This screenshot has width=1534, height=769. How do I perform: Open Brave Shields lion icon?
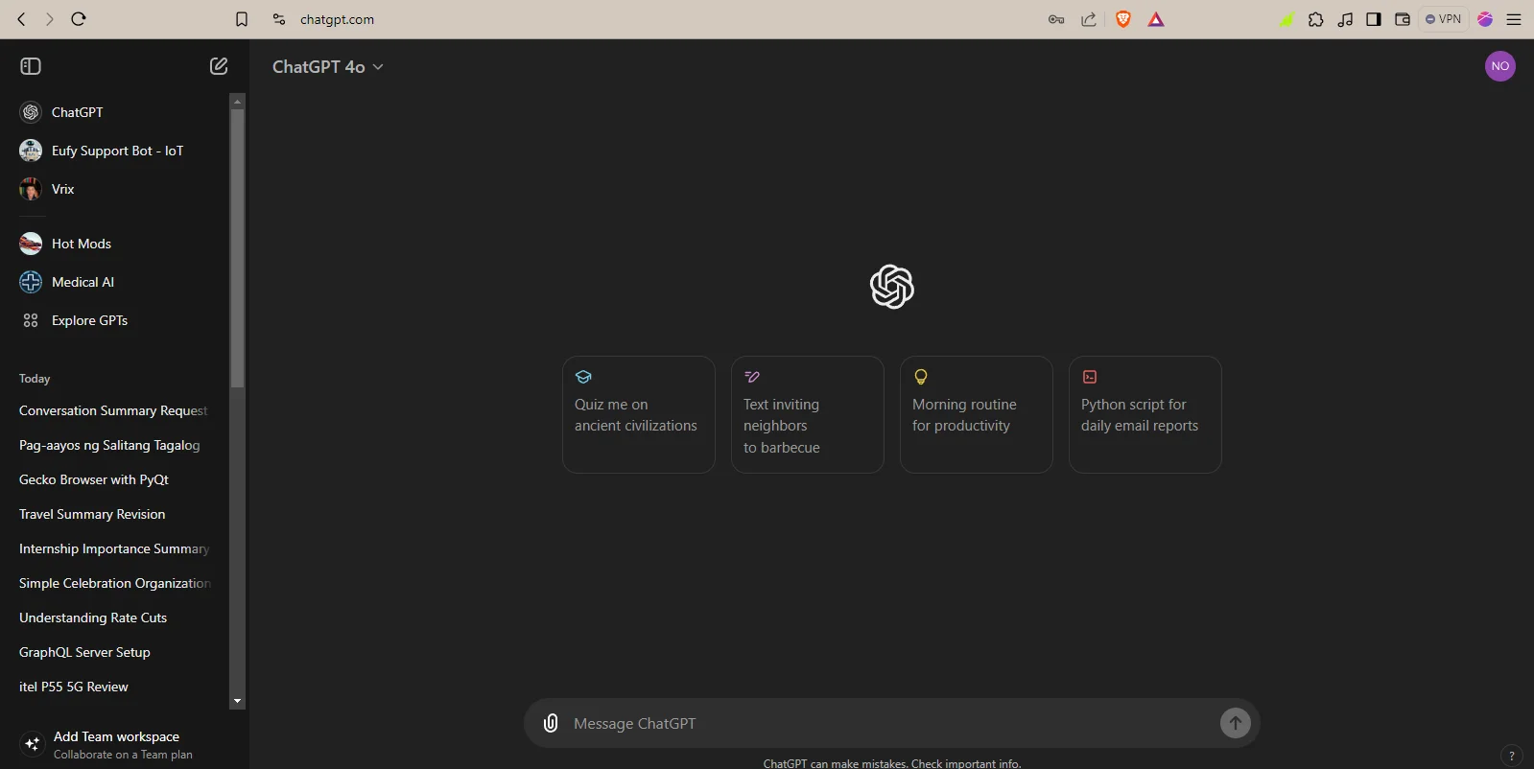1123,19
